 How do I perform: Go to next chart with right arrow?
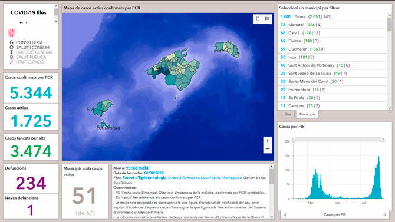pos(384,215)
